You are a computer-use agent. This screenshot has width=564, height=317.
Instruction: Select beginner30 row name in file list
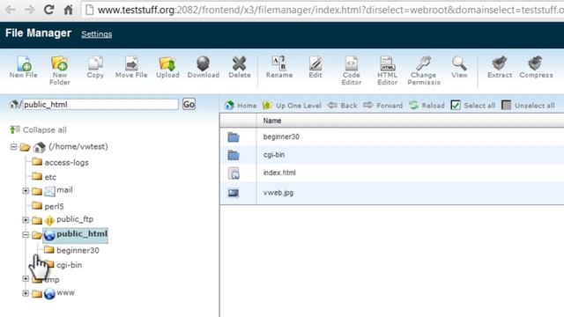[x=281, y=137]
